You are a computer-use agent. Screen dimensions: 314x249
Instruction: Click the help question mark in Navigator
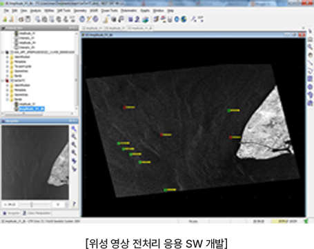74,203
